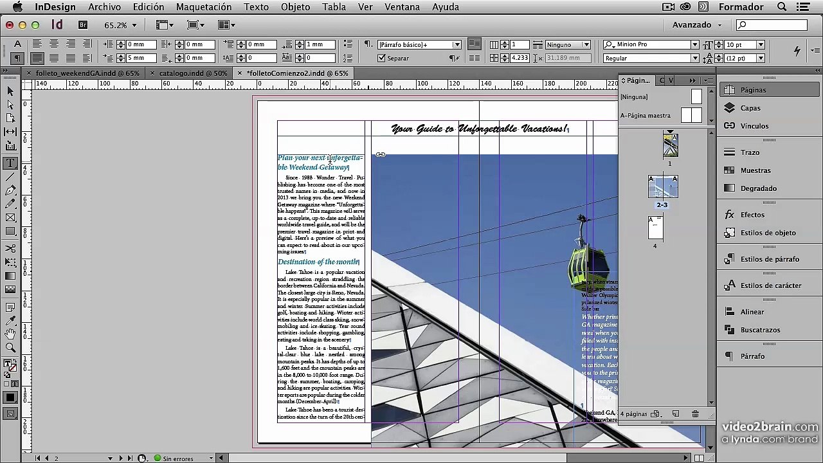Screen dimensions: 823x463
Task: Open the paragraph style dropdown
Action: click(x=457, y=45)
